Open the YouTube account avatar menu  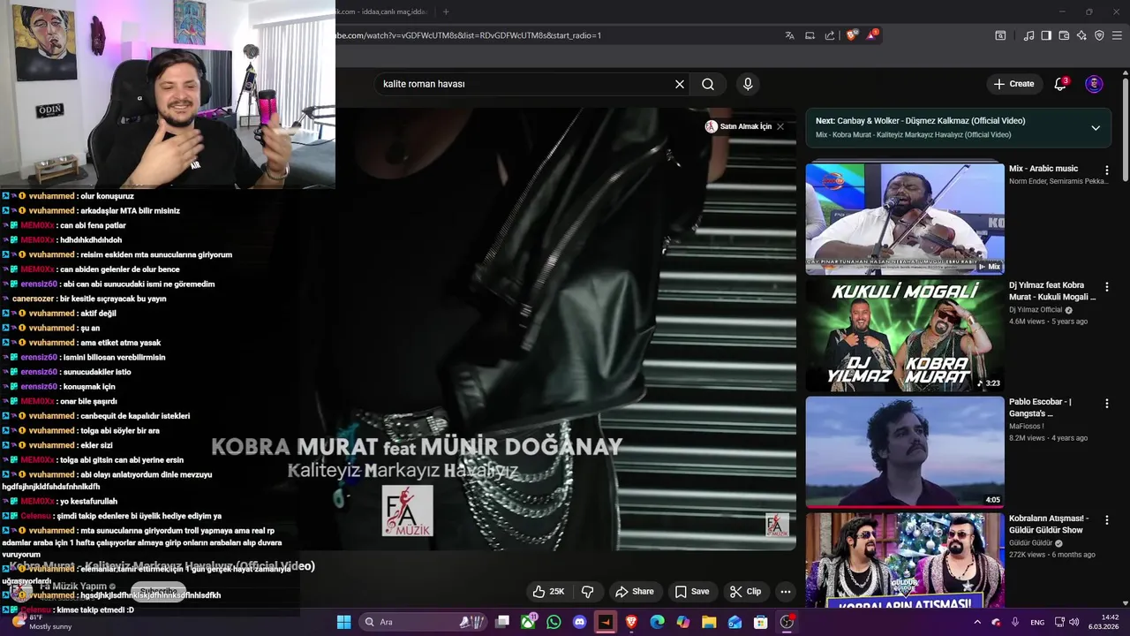click(x=1094, y=84)
